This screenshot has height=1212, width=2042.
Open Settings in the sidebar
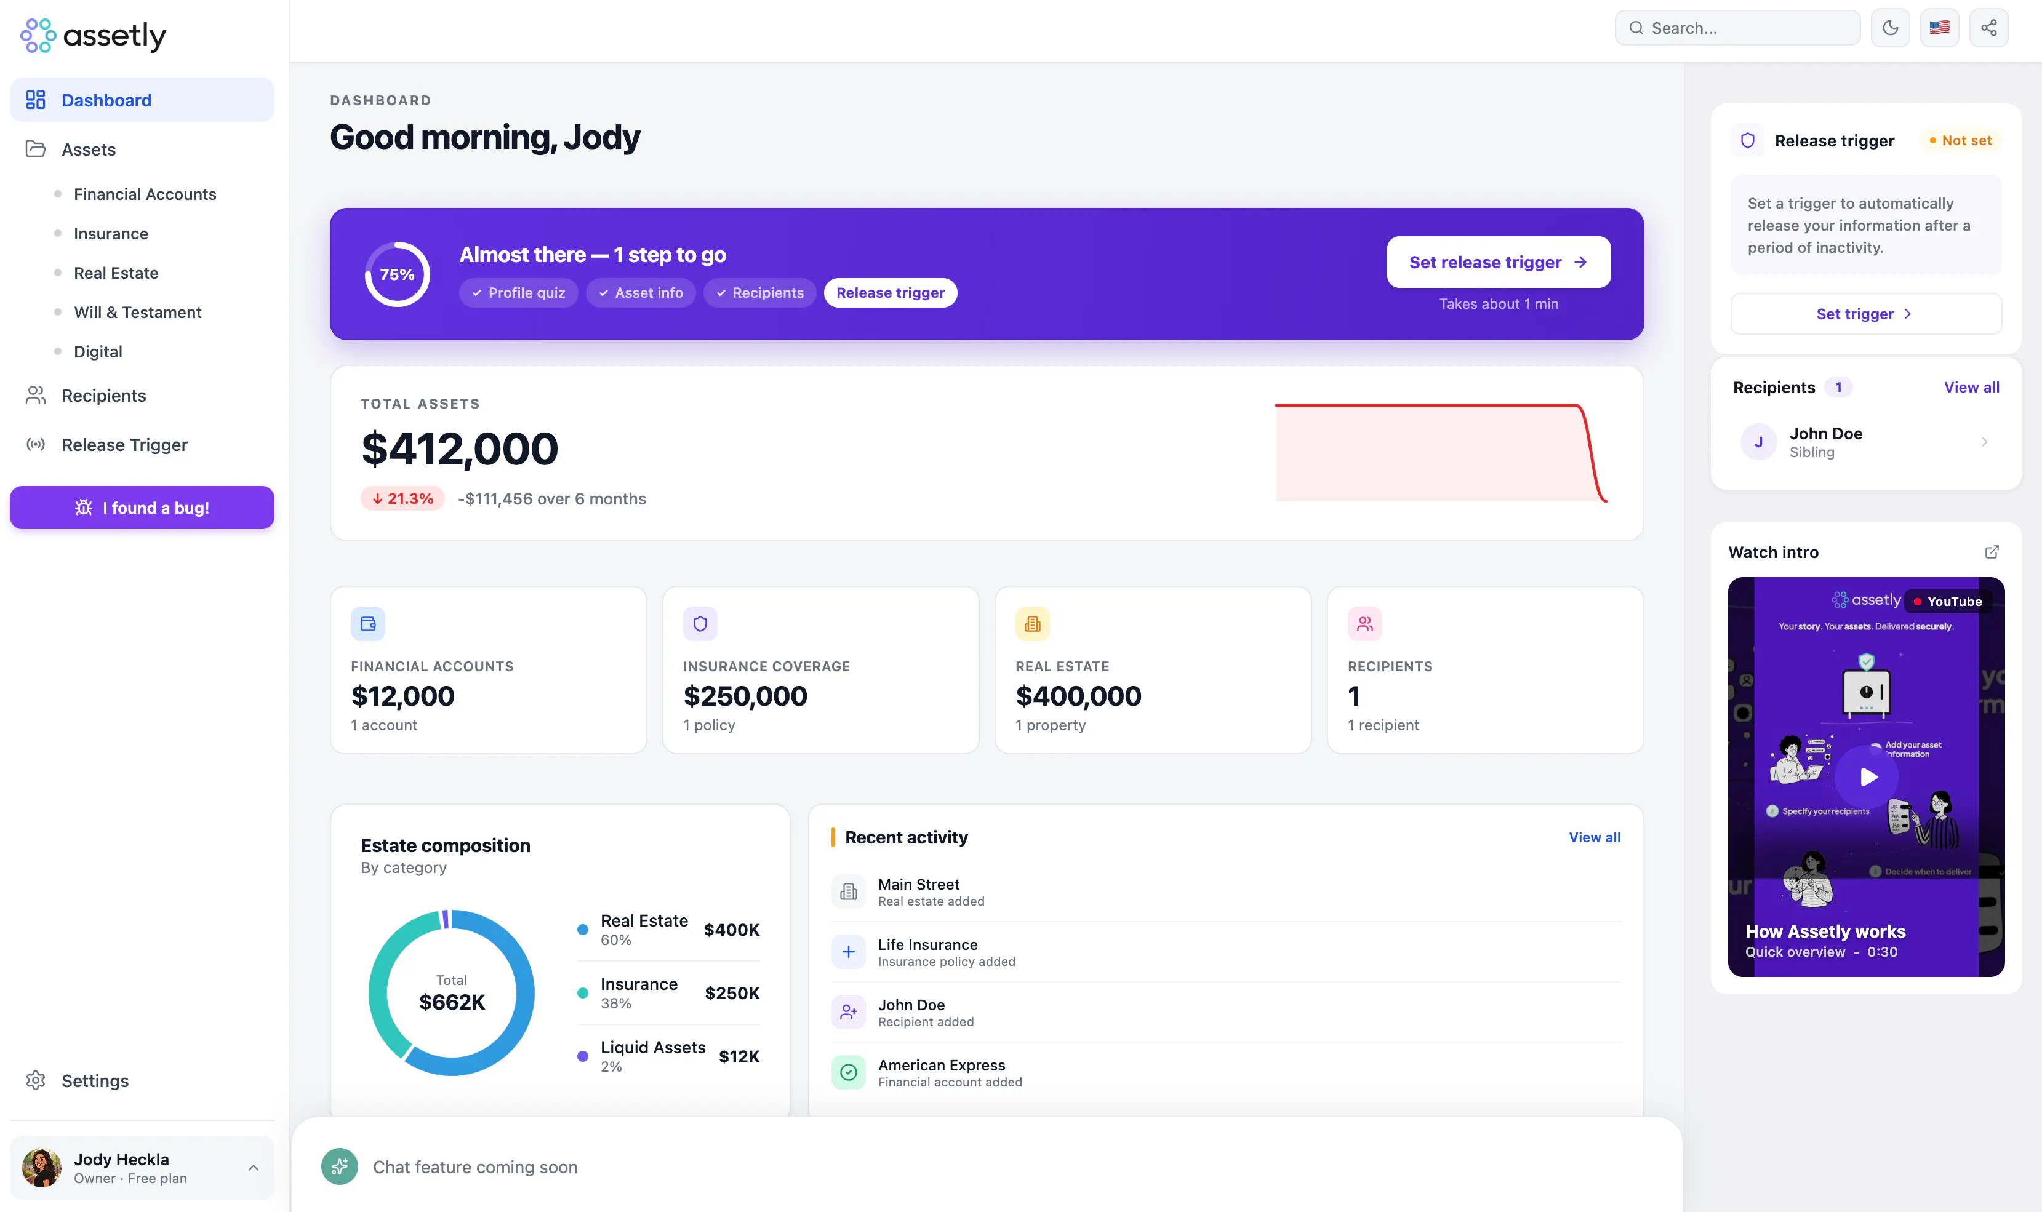(142, 1080)
